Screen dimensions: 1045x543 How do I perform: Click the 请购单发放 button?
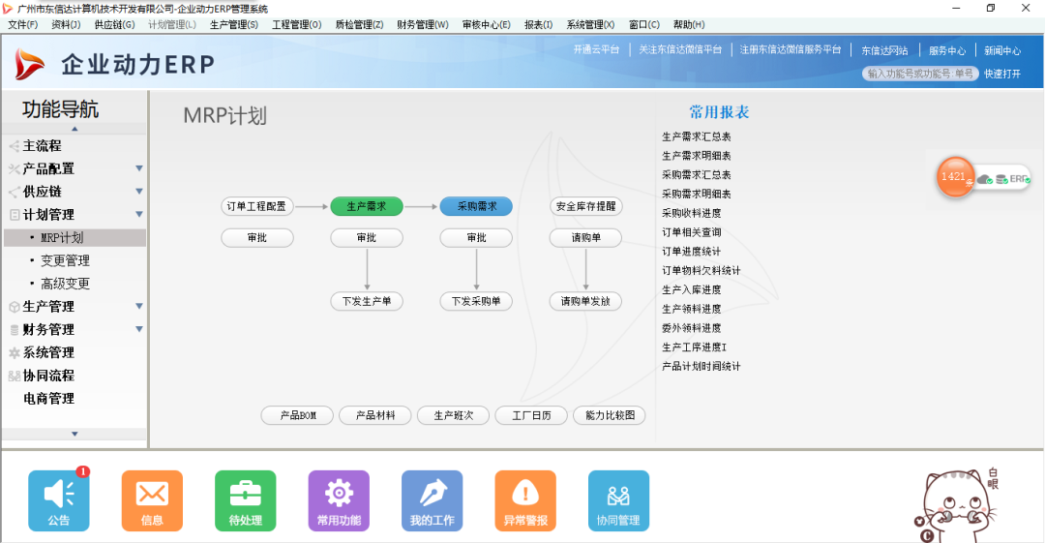pos(585,302)
